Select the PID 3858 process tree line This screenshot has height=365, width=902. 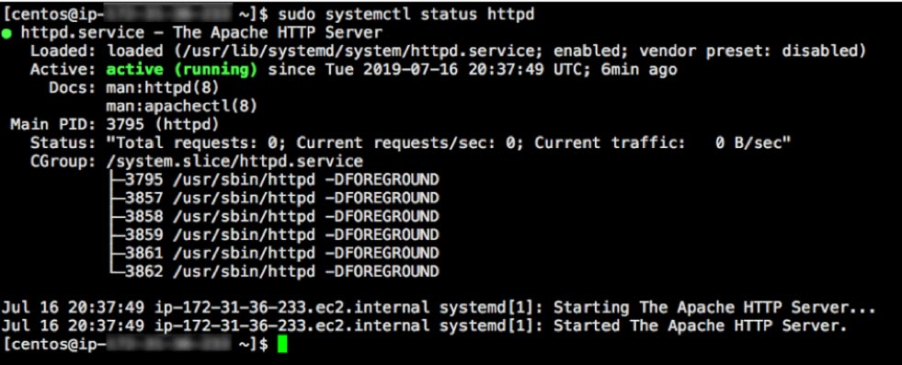tap(274, 217)
